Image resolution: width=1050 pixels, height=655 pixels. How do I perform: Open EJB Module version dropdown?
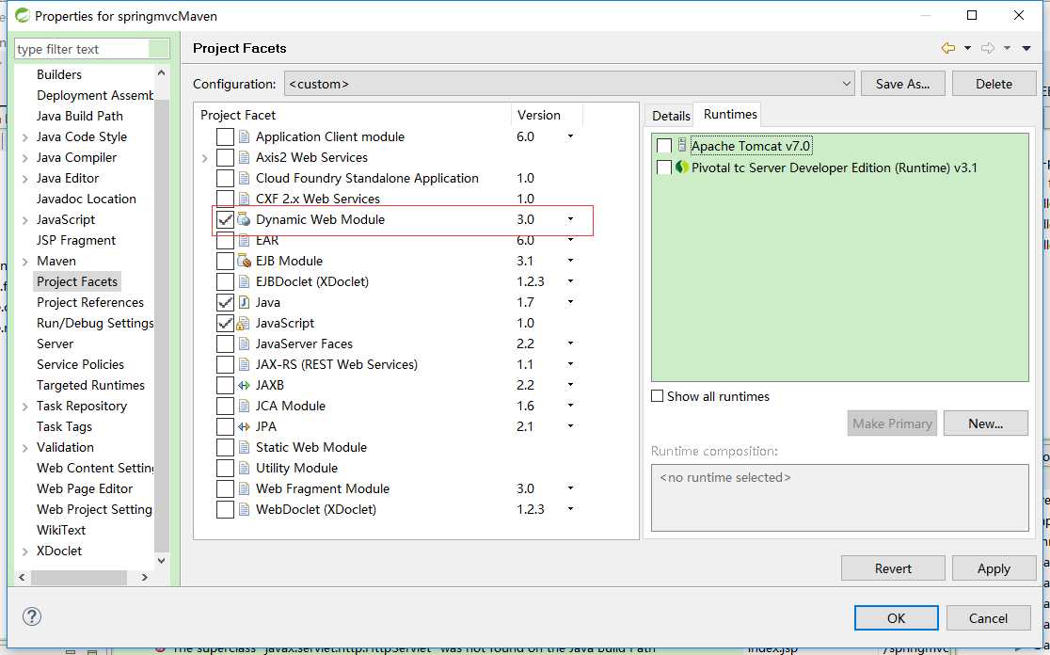point(570,261)
